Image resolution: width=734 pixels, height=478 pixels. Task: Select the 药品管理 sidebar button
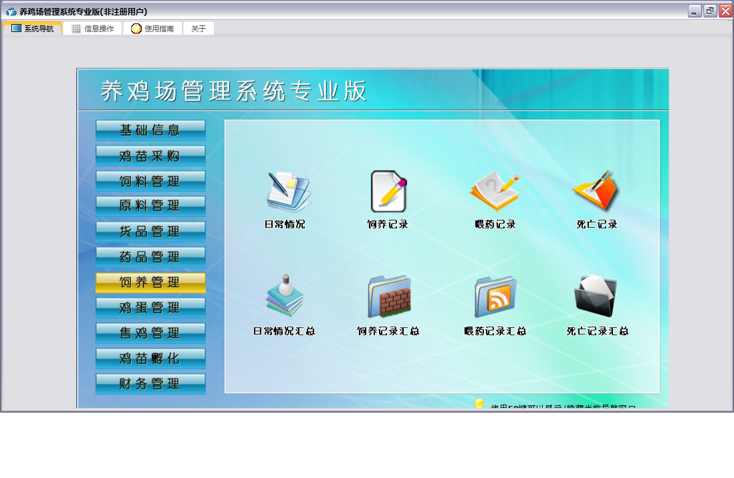tap(150, 257)
